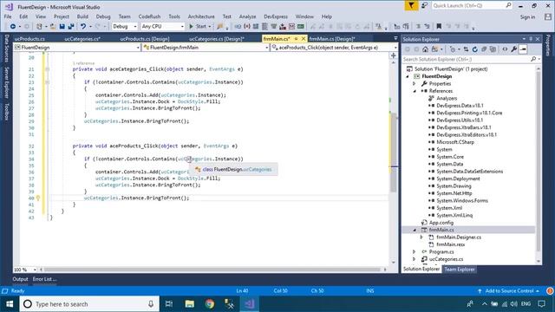
Task: Collapse the References node
Action: pyautogui.click(x=415, y=91)
